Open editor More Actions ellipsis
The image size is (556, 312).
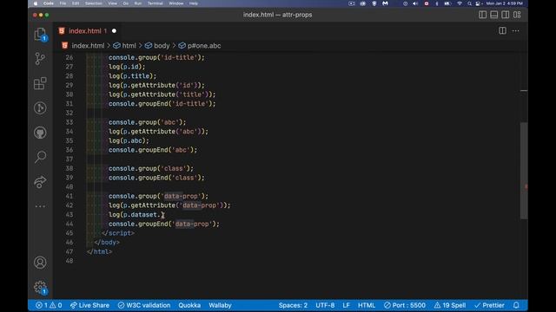(515, 31)
